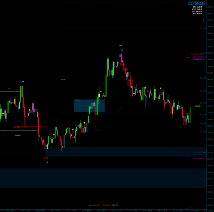Click the 100.00% Fibonacci level label

(203, 152)
